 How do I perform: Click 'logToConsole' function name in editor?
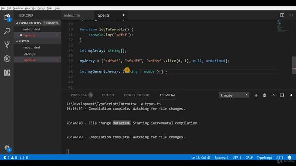point(112,30)
